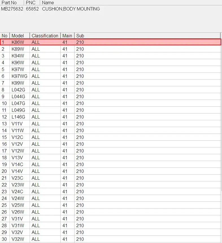The width and height of the screenshot is (222, 243).
Task: Select the V12V model row
Action: point(110,144)
